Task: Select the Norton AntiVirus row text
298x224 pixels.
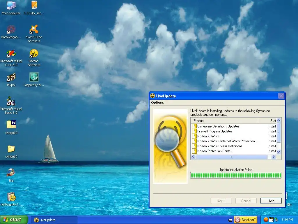Action: pyautogui.click(x=208, y=136)
